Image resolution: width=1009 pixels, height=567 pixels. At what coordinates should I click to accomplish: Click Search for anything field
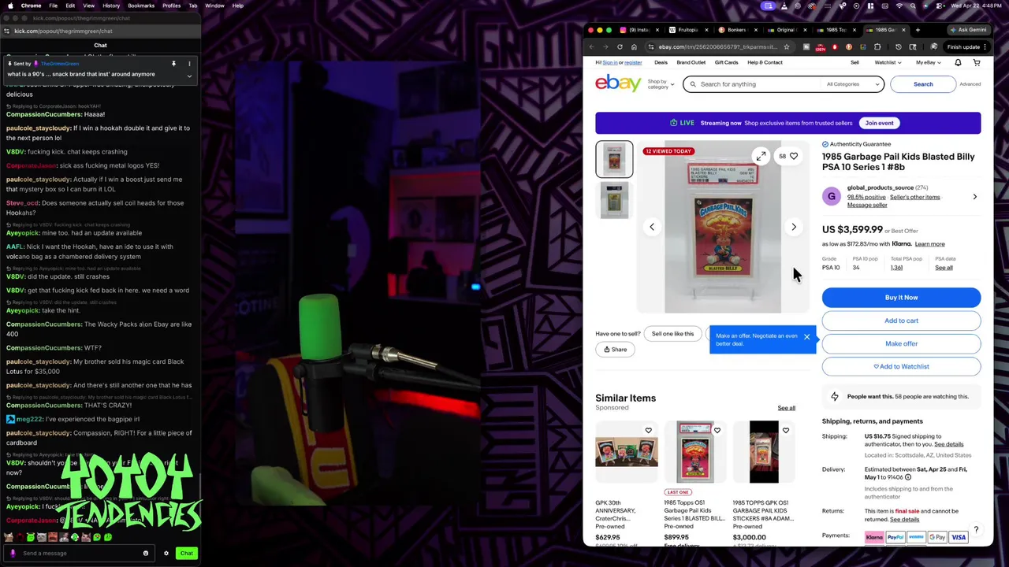point(753,84)
